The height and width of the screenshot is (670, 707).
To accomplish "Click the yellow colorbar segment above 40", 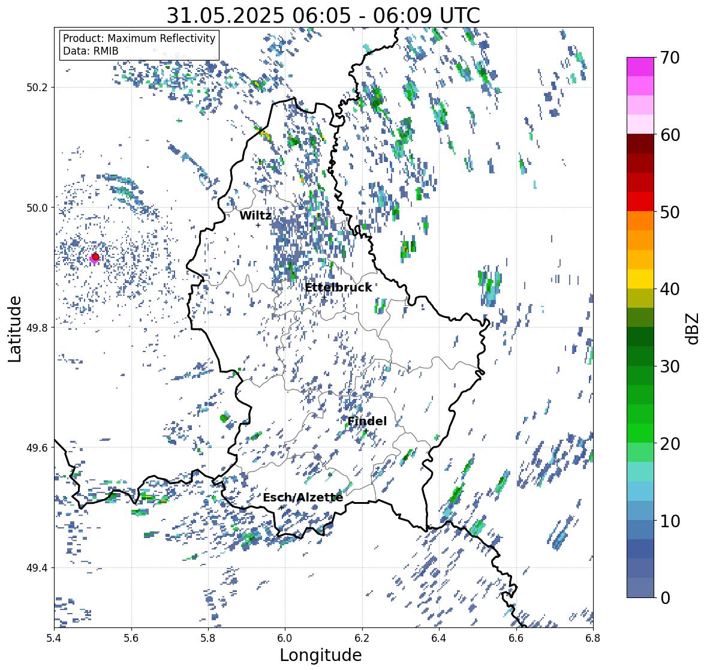I will pos(640,279).
